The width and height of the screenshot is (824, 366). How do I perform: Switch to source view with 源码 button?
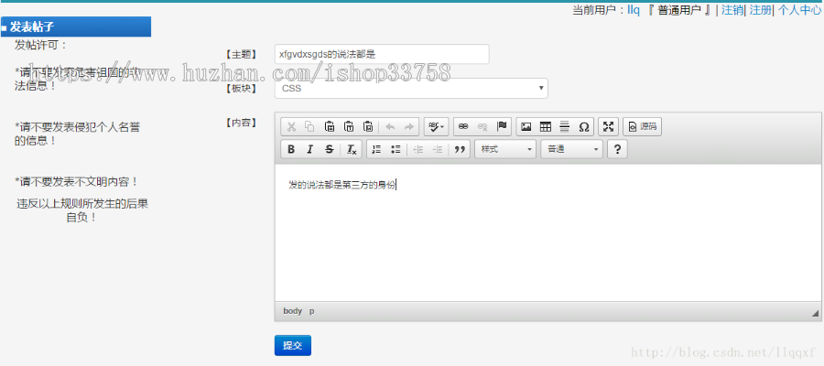642,126
